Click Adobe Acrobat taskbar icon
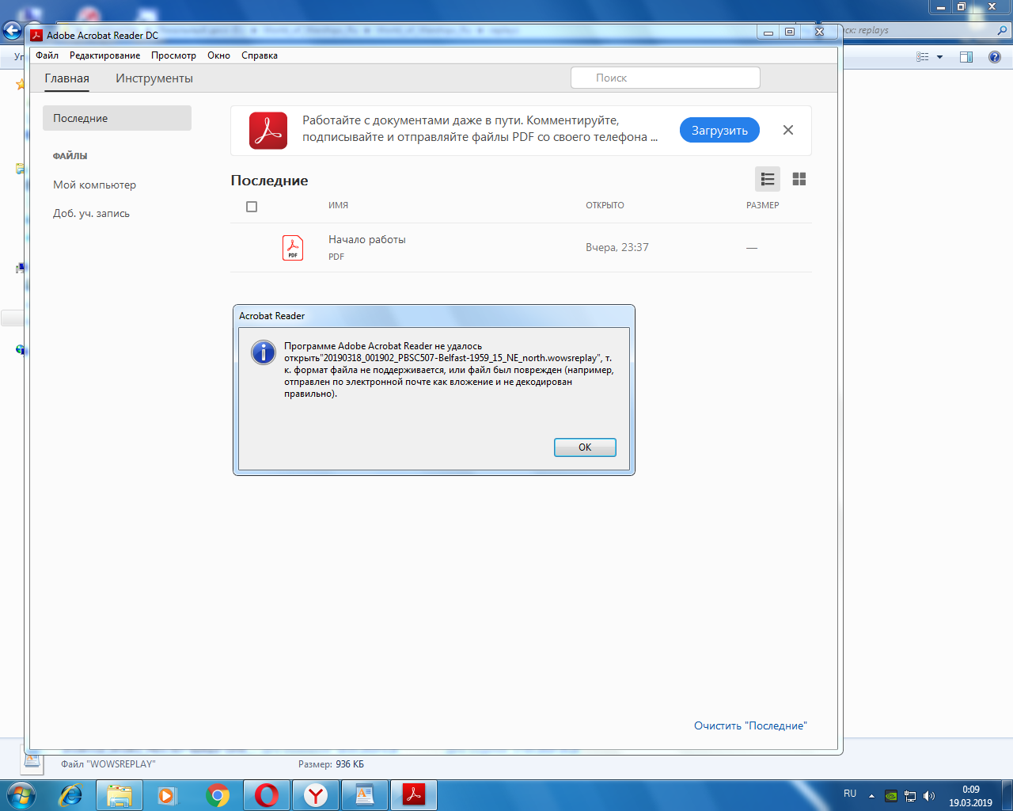Viewport: 1013px width, 811px height. [x=414, y=795]
